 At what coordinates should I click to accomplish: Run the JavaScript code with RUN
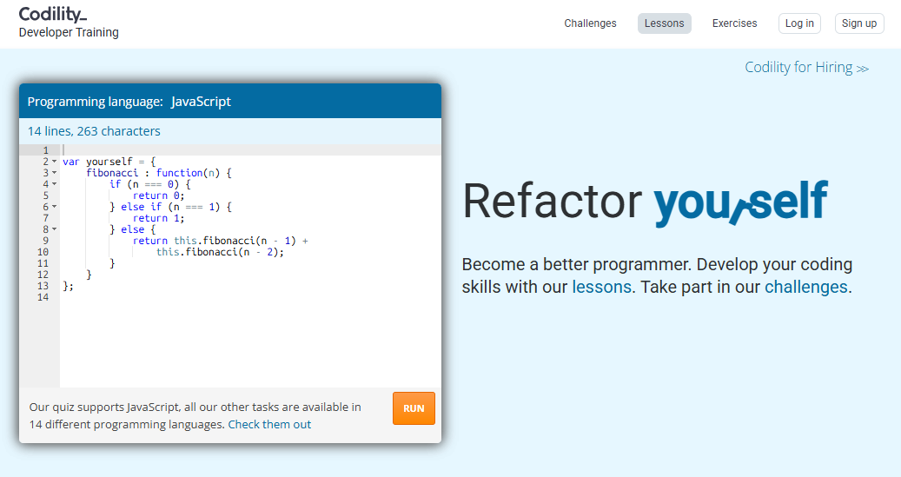pyautogui.click(x=414, y=408)
